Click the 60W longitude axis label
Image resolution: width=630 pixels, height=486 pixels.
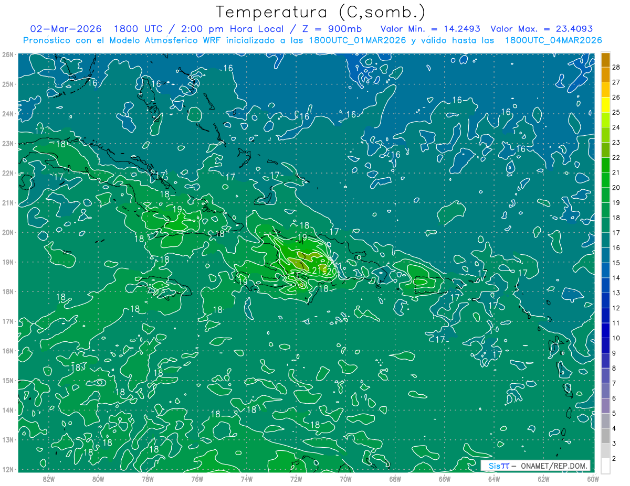click(593, 479)
